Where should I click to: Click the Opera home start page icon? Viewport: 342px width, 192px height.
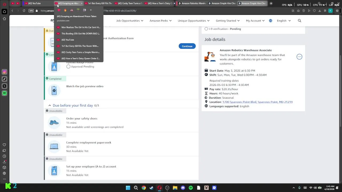coord(4,11)
